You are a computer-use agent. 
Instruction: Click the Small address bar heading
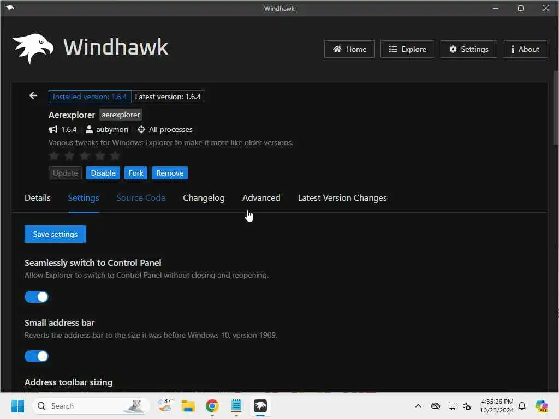click(59, 323)
